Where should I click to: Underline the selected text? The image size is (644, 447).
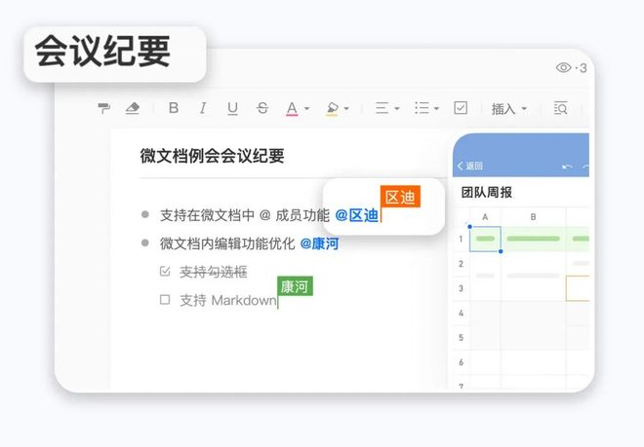232,108
